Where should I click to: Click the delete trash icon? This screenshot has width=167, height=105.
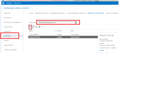(36, 27)
